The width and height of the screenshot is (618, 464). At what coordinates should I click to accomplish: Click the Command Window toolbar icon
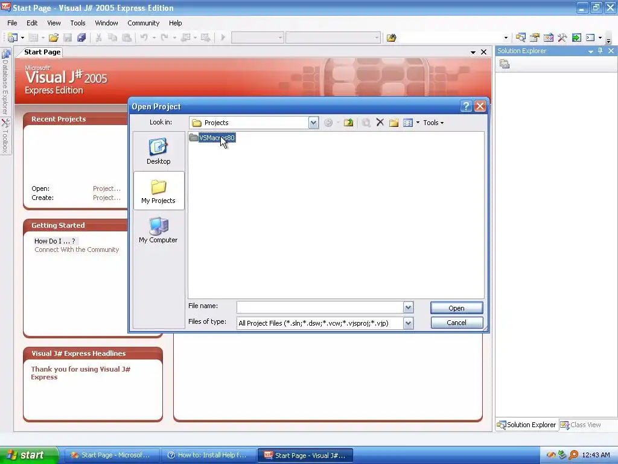coord(590,37)
